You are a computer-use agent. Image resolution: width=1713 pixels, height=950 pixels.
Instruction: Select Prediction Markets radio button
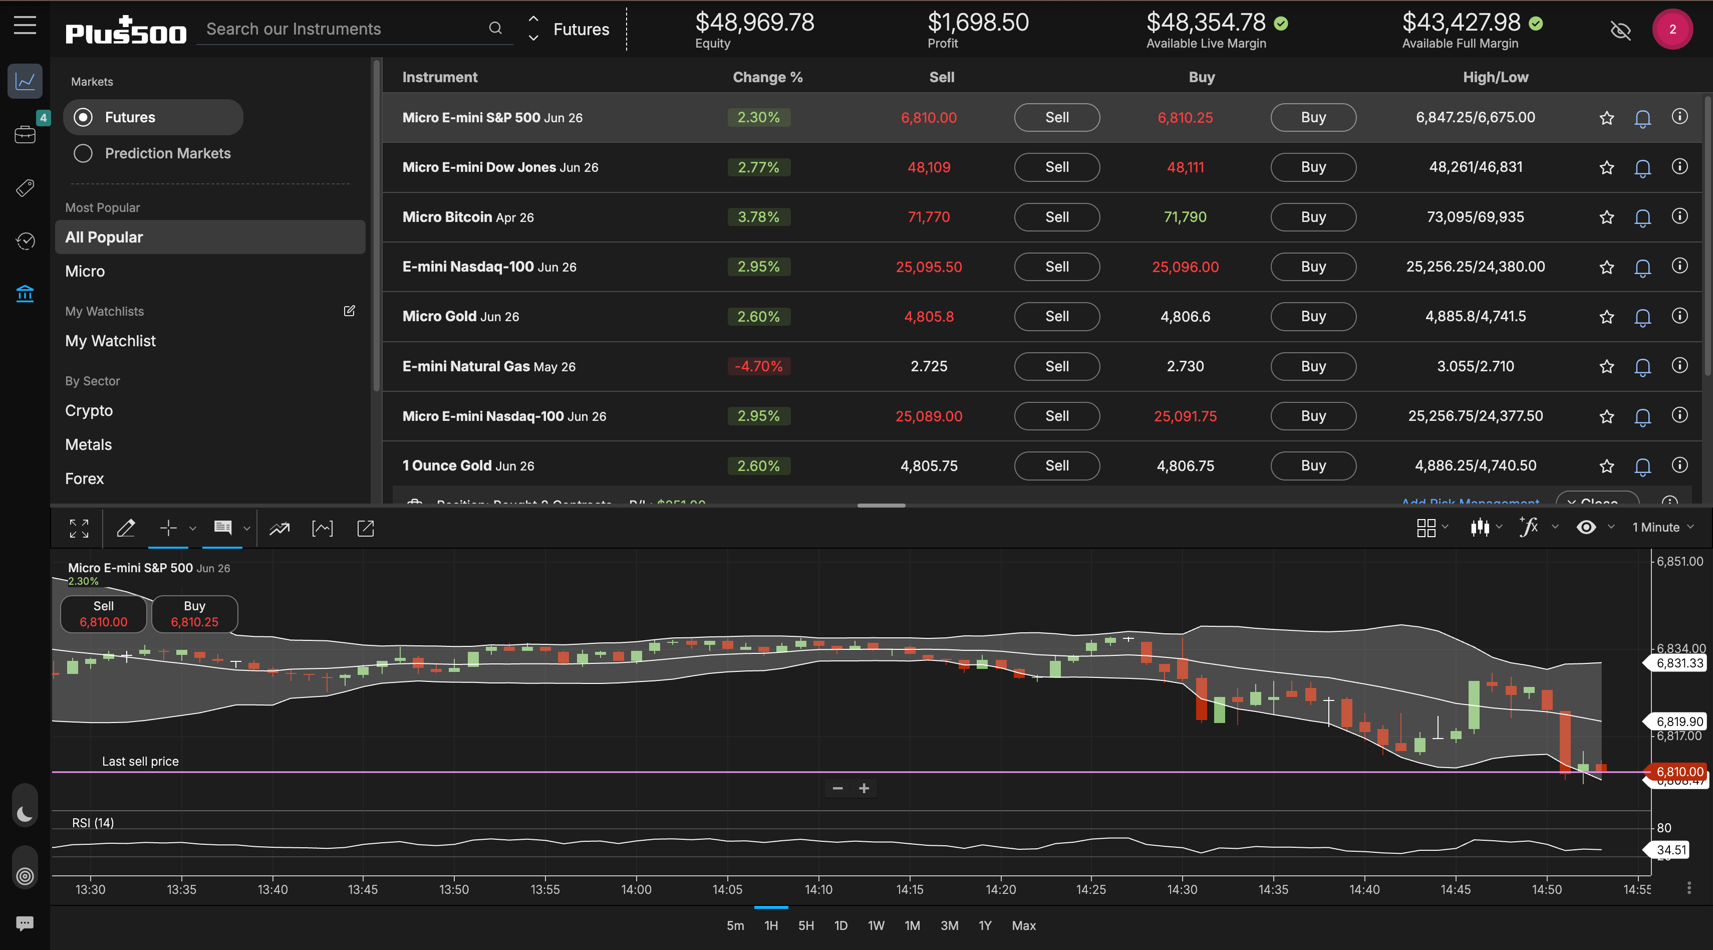point(83,154)
